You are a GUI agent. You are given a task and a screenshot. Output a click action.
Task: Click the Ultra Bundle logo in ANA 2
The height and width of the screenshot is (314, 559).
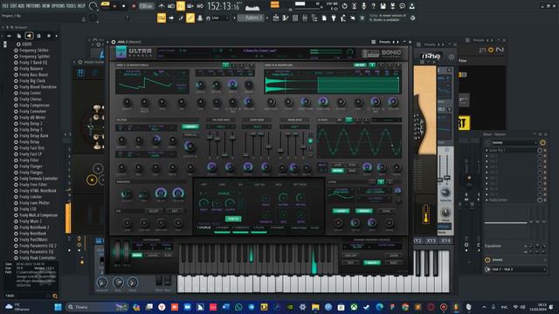pos(135,52)
